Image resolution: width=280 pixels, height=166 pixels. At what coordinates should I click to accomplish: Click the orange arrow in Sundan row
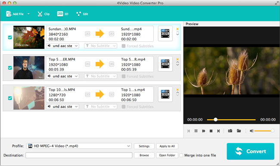[x=100, y=34]
